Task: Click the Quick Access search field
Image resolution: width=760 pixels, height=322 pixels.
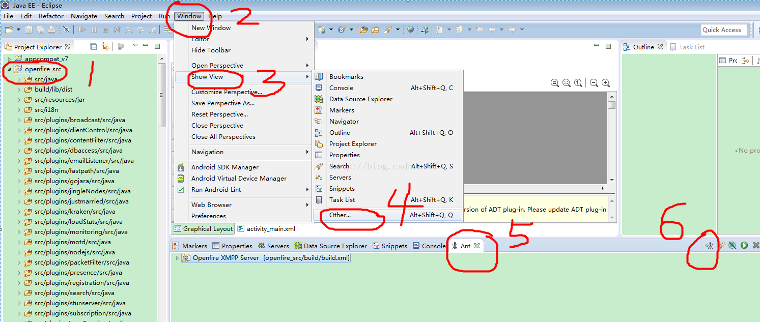Action: [x=724, y=30]
